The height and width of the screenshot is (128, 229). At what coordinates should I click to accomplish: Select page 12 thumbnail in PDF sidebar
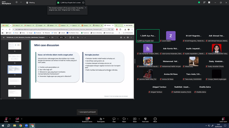click(15, 58)
